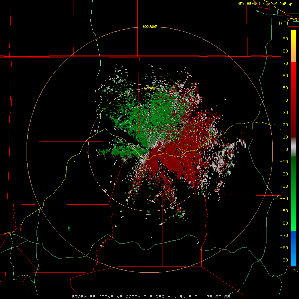Click the 0 value on the velocity scale
This screenshot has height=299, width=299.
(287, 149)
